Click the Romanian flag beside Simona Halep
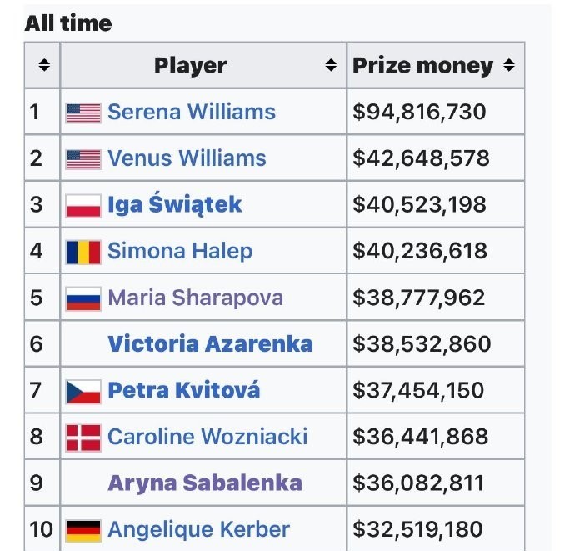 pyautogui.click(x=83, y=252)
